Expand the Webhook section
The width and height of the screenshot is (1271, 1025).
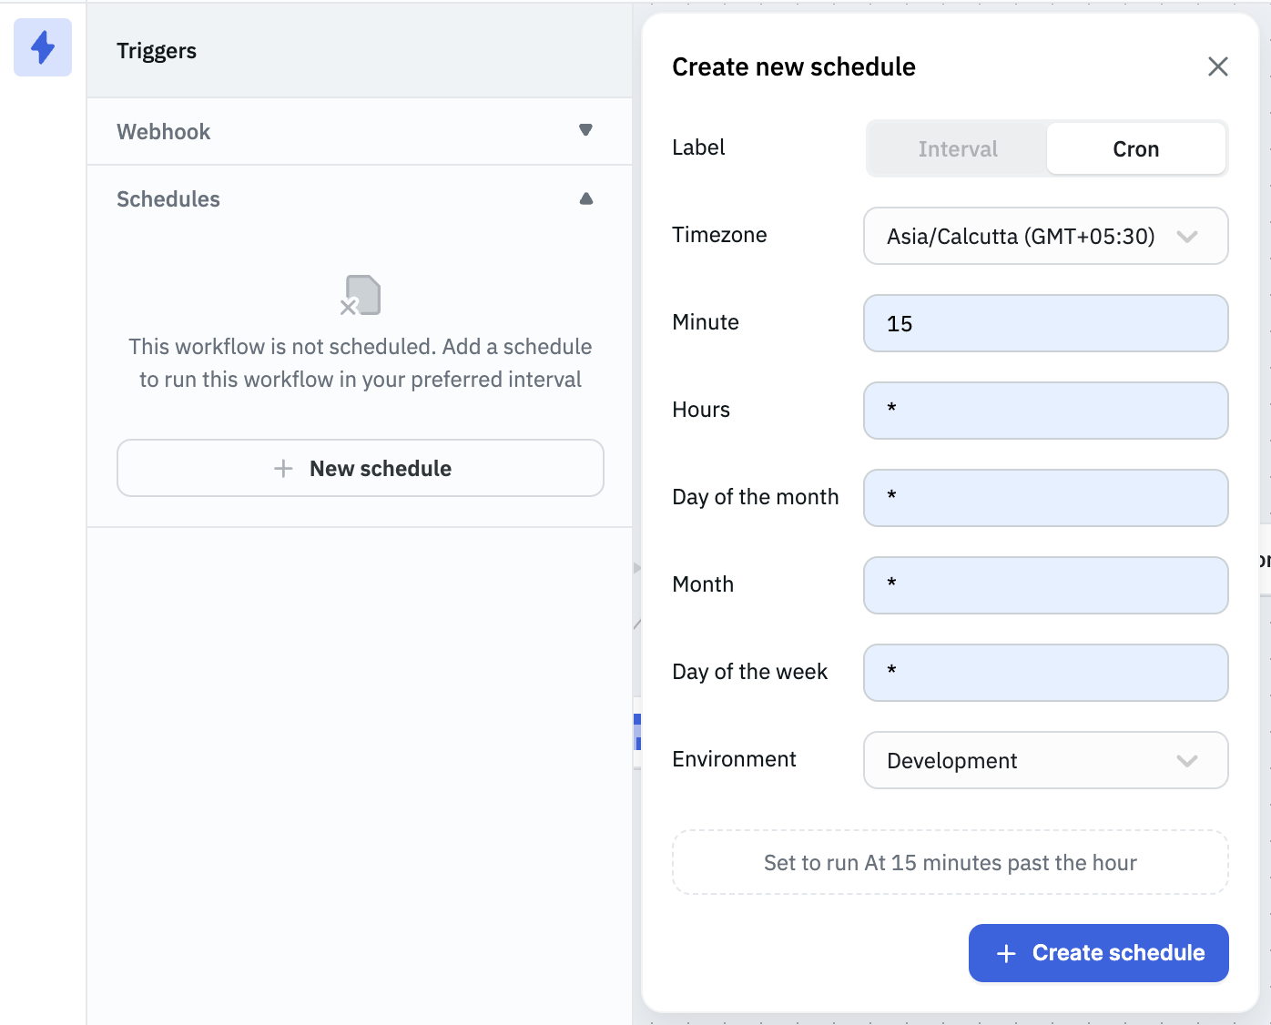585,131
